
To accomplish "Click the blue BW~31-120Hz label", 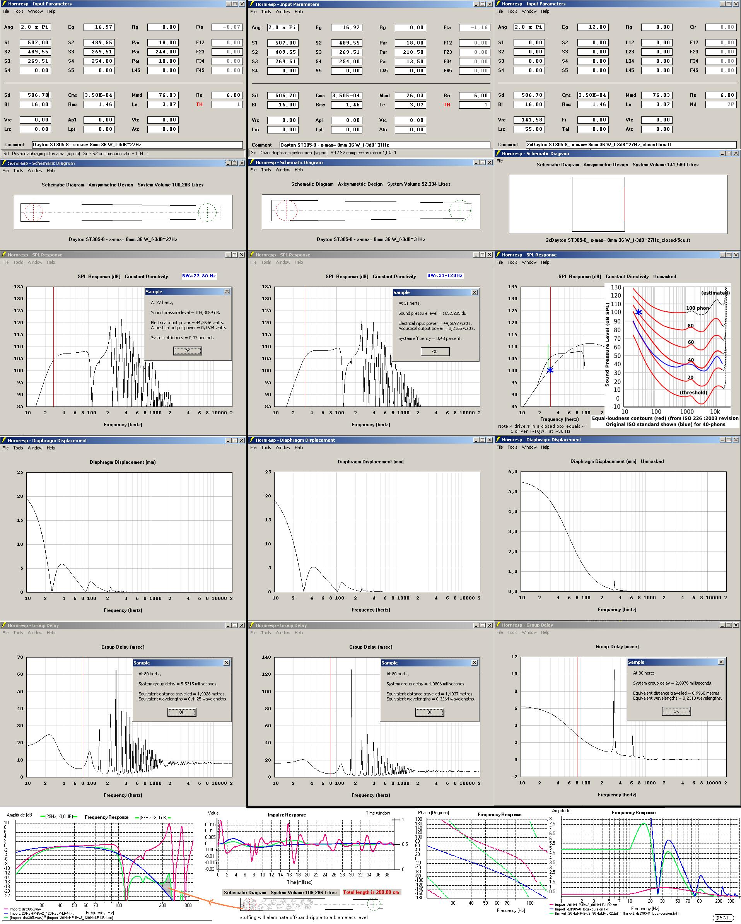I will pyautogui.click(x=445, y=275).
